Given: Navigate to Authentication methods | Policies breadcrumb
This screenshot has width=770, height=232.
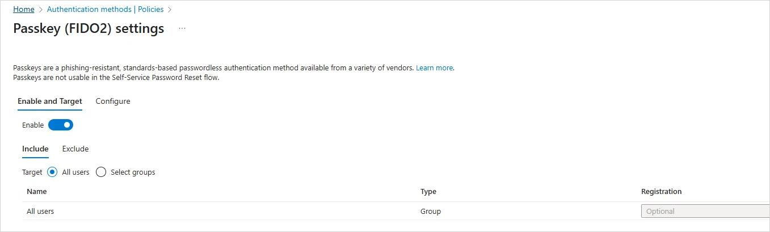Looking at the screenshot, I should (x=105, y=10).
